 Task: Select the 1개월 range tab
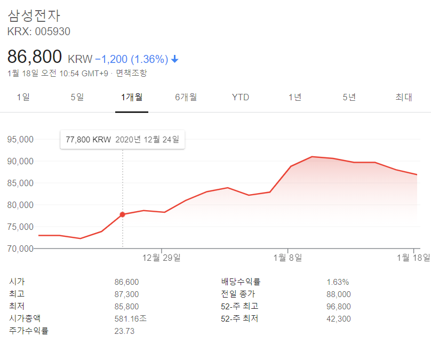132,97
